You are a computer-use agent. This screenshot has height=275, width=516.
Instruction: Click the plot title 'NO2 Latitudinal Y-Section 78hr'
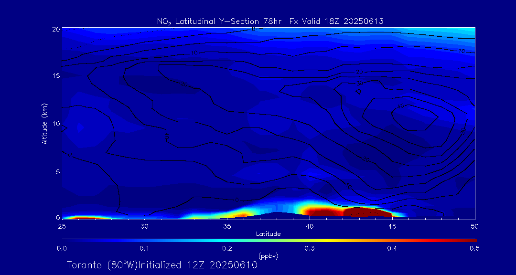[x=220, y=22]
